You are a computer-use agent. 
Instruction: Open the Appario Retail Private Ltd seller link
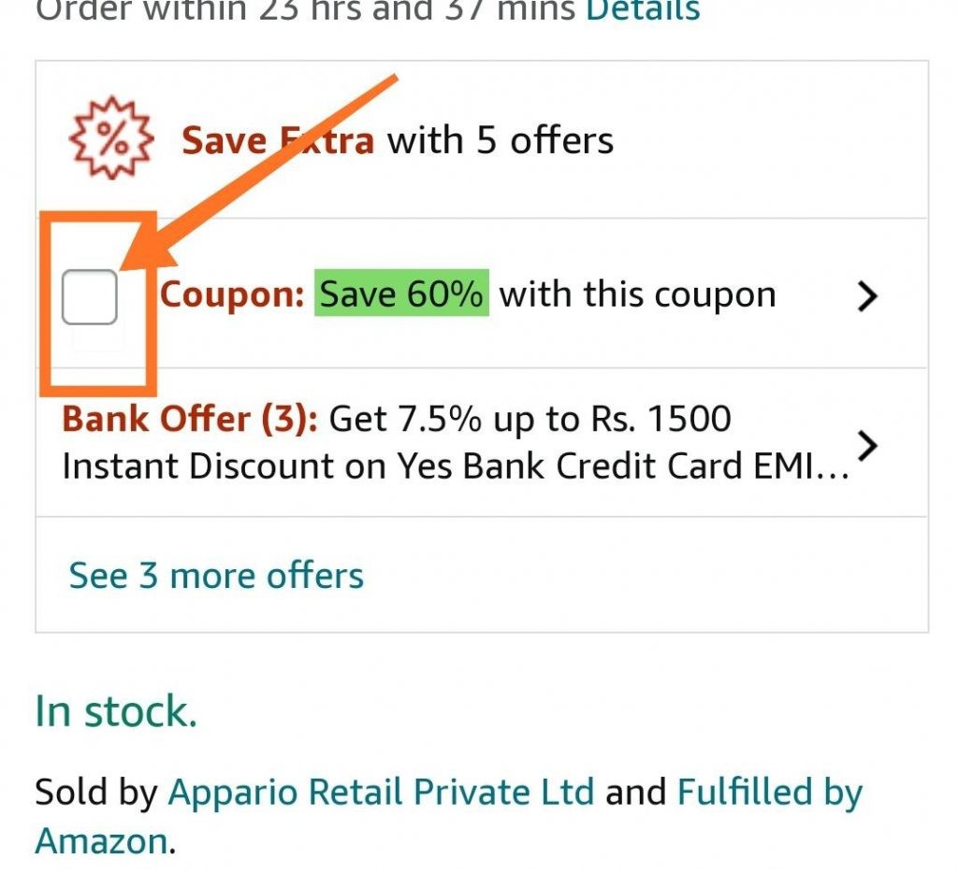click(380, 791)
